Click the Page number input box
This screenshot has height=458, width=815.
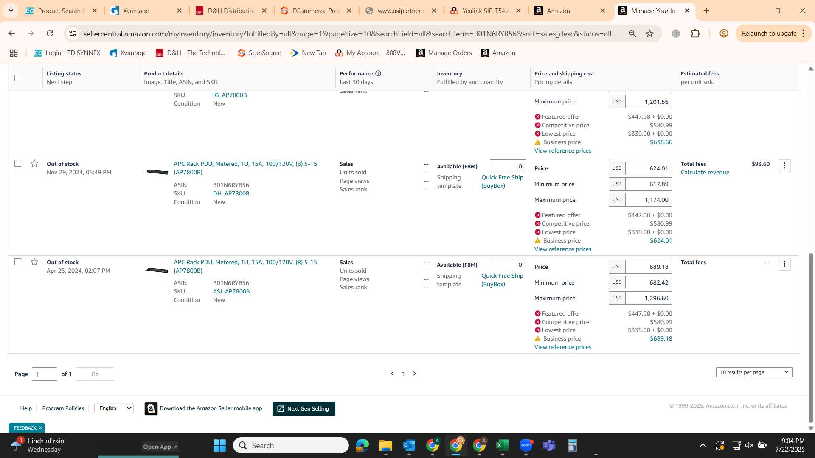click(45, 374)
